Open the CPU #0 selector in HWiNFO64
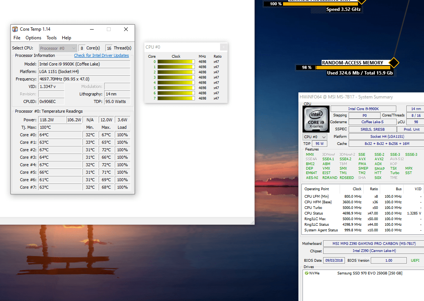Image resolution: width=424 pixels, height=301 pixels. pyautogui.click(x=315, y=137)
